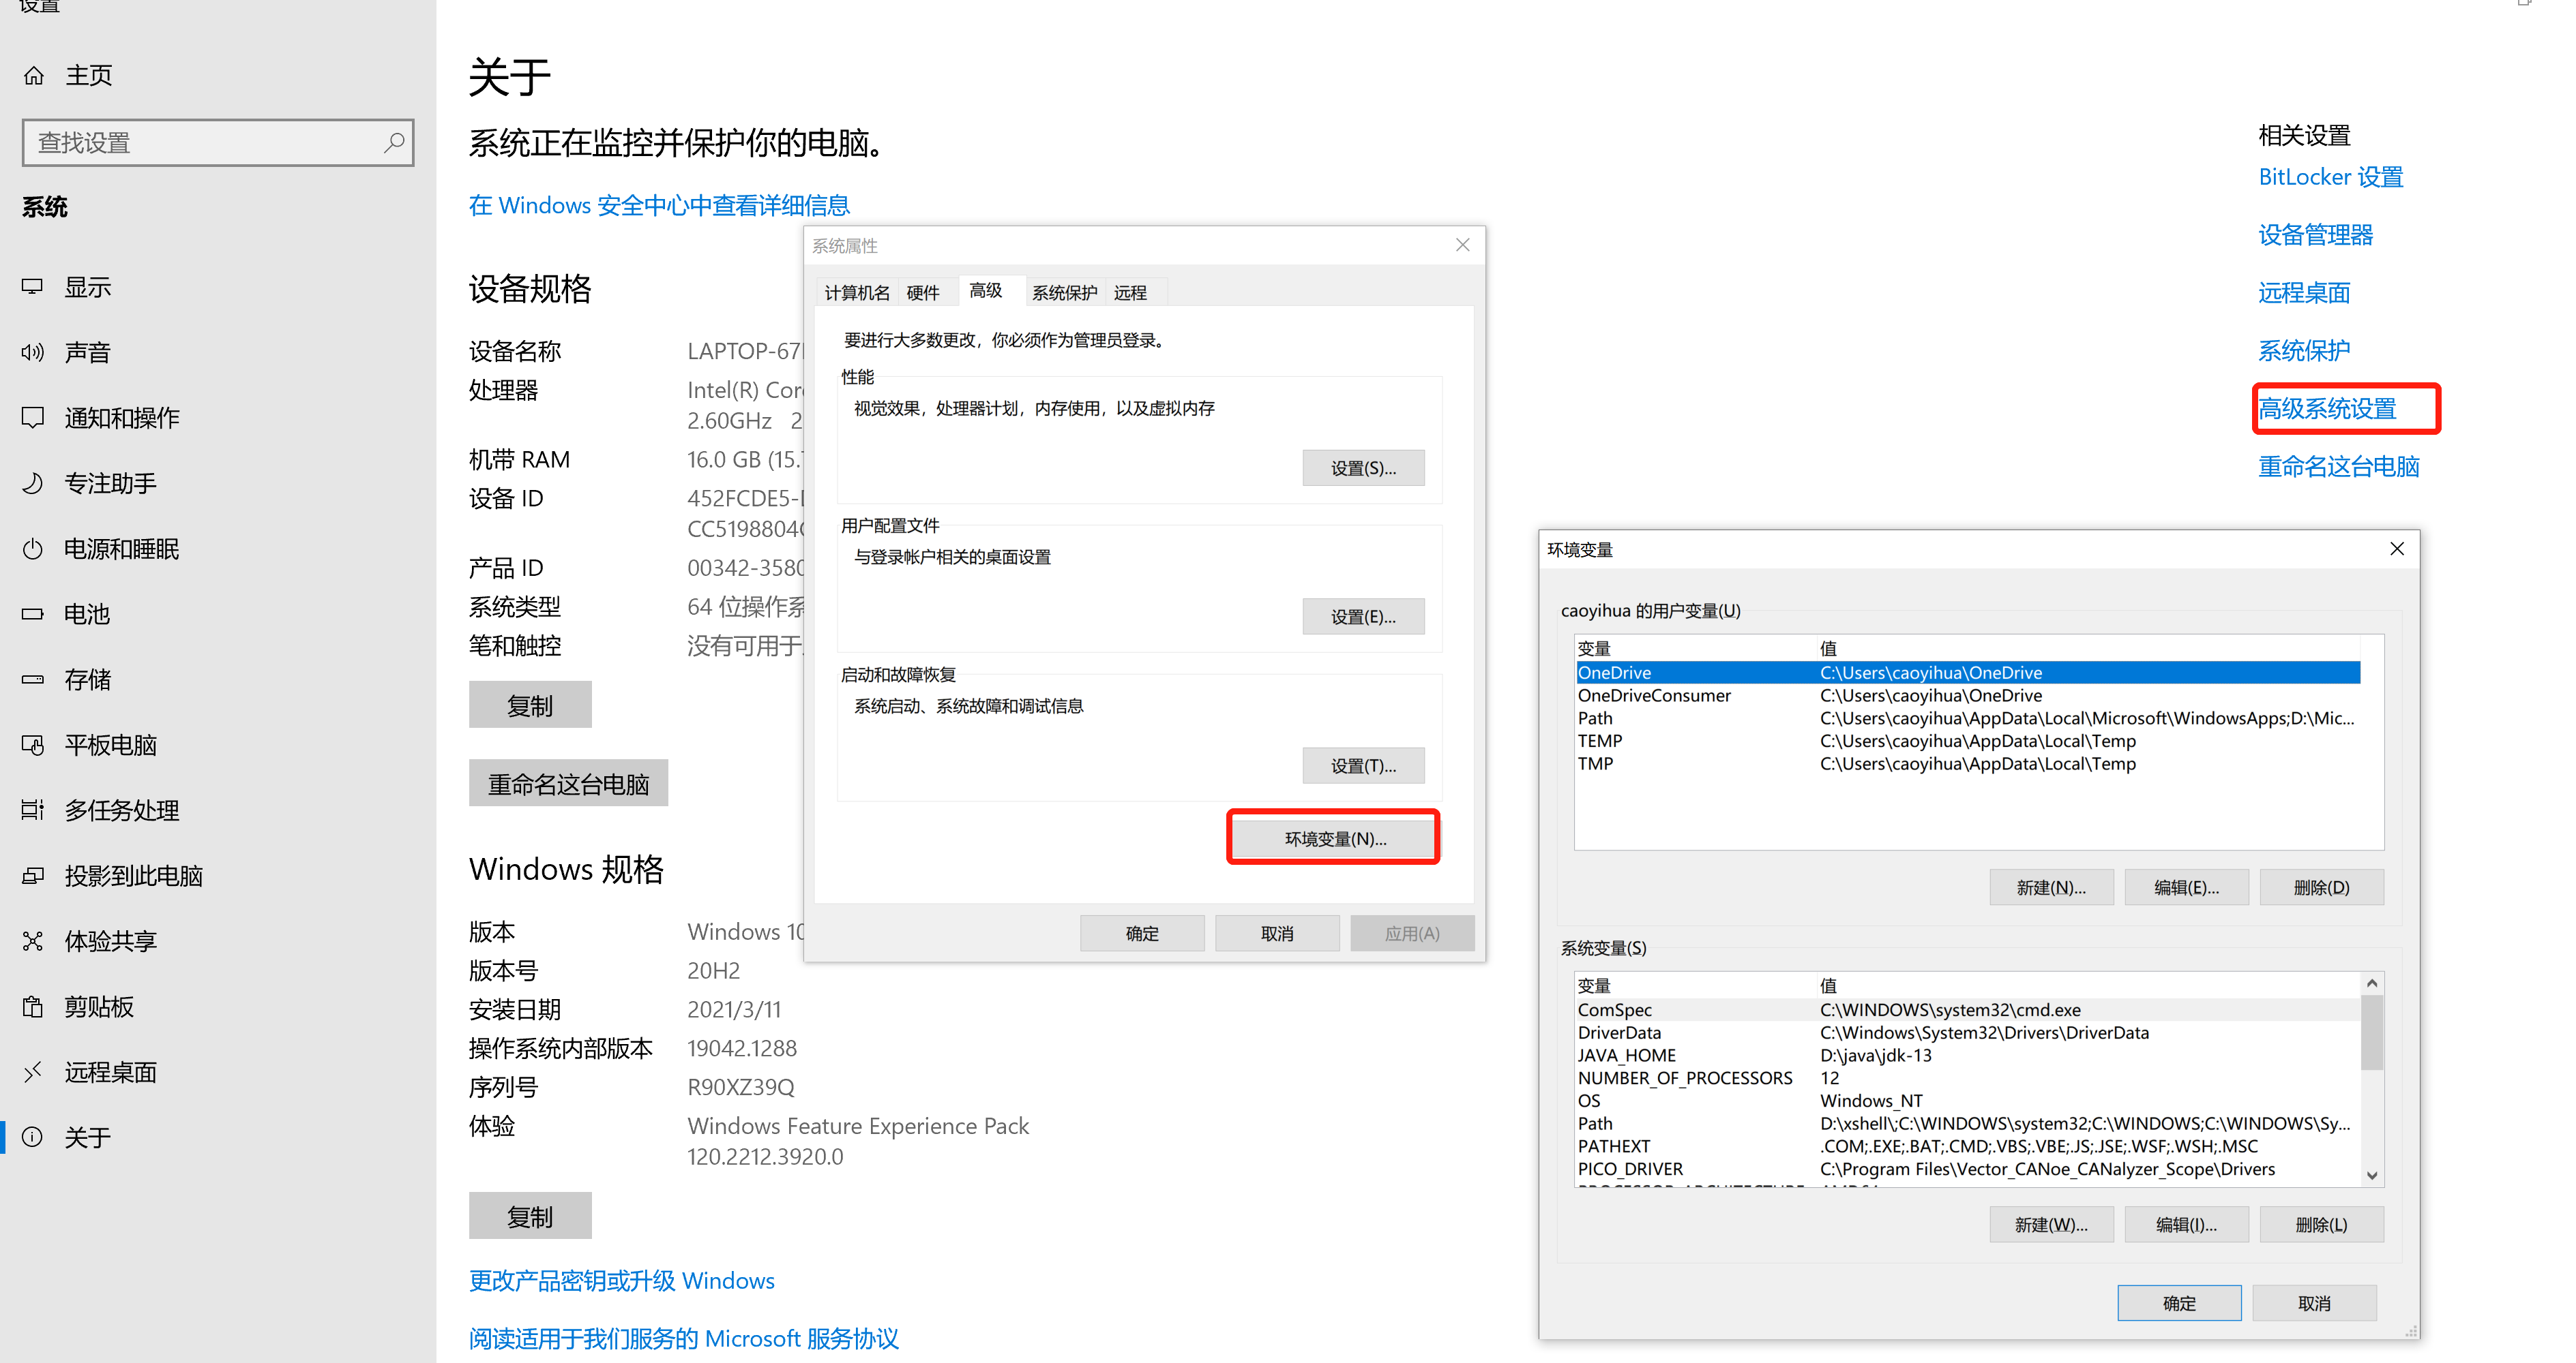The width and height of the screenshot is (2576, 1363).
Task: Open the 高级系统设置 link
Action: (2327, 409)
